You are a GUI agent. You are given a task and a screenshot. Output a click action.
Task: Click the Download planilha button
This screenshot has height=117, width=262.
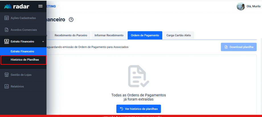click(x=239, y=47)
